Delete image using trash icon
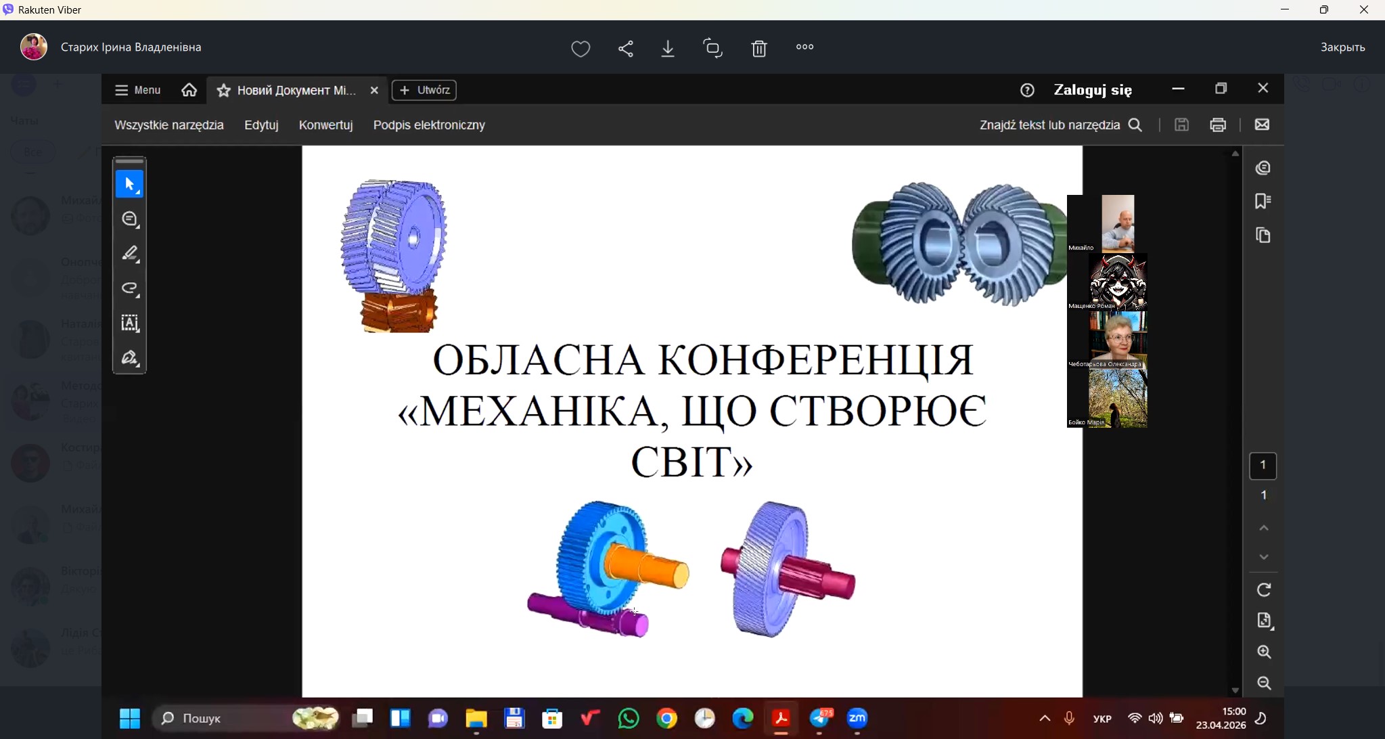The image size is (1385, 739). (759, 48)
